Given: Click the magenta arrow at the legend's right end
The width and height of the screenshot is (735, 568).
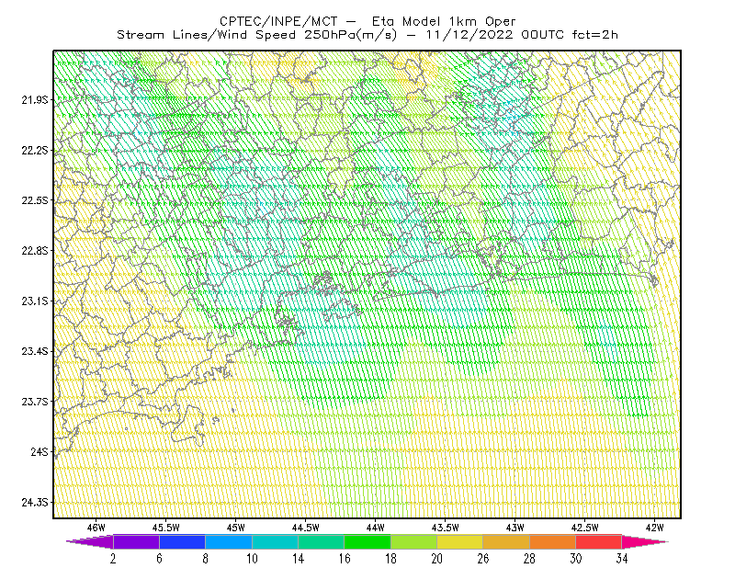Looking at the screenshot, I should click(645, 541).
